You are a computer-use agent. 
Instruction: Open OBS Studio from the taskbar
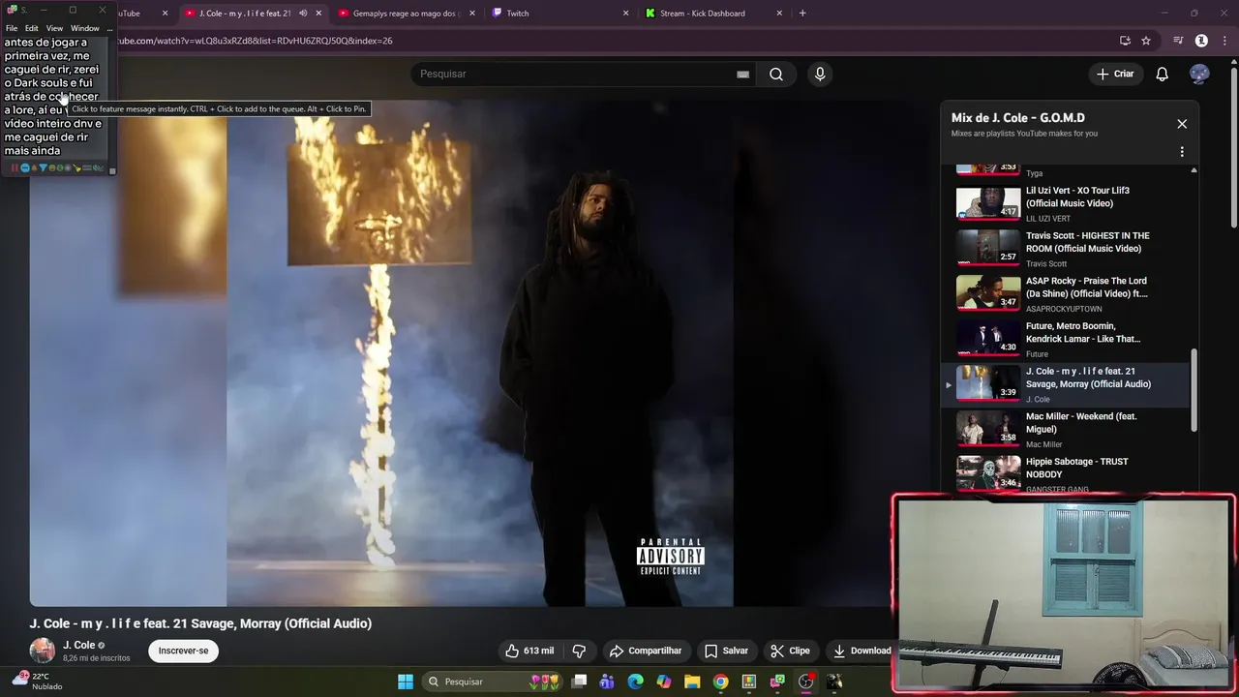point(805,682)
